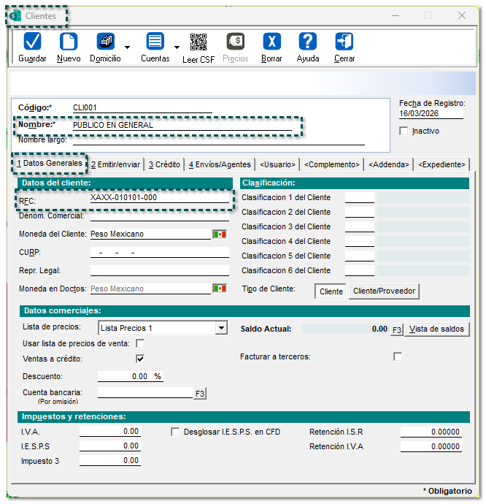Expand the Lista de precios dropdown
The width and height of the screenshot is (486, 504).
tap(221, 329)
